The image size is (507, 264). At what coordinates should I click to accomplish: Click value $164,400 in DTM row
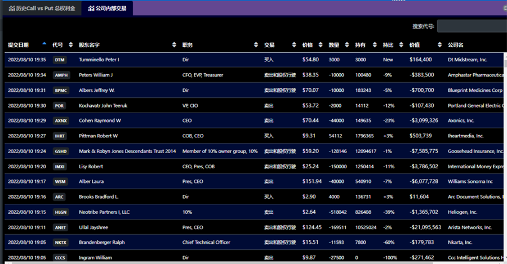[x=420, y=60]
